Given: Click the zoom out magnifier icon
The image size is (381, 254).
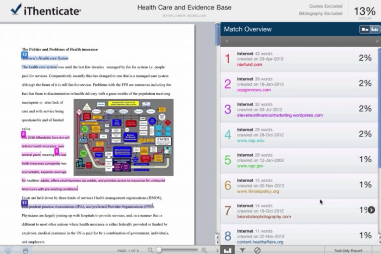Looking at the screenshot, I should tap(151, 251).
